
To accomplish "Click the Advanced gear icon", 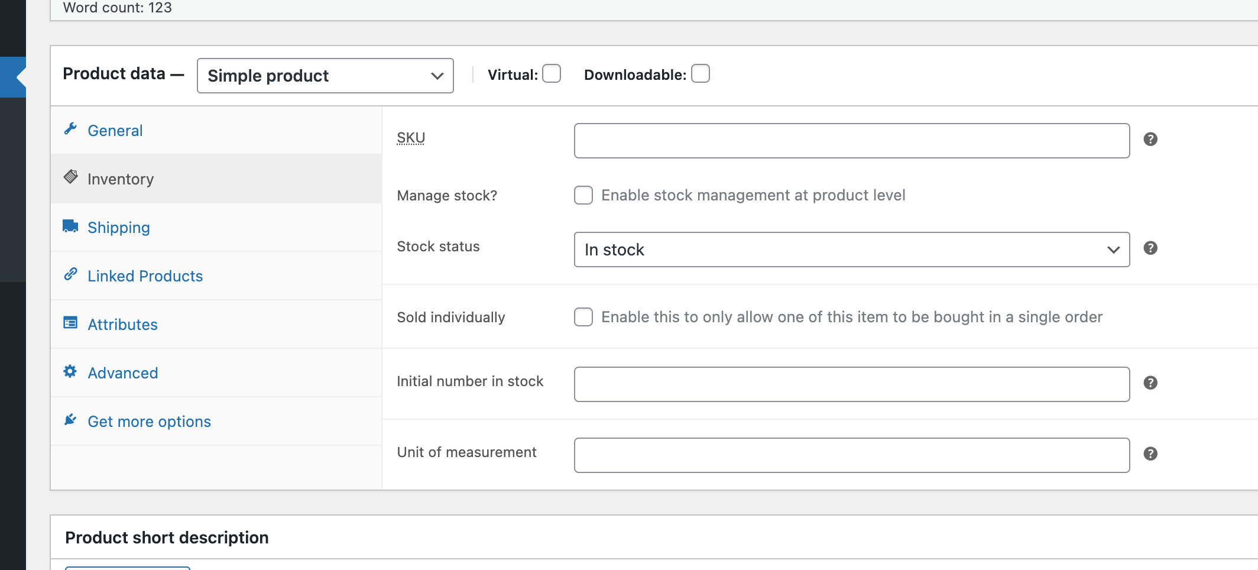I will pyautogui.click(x=71, y=371).
